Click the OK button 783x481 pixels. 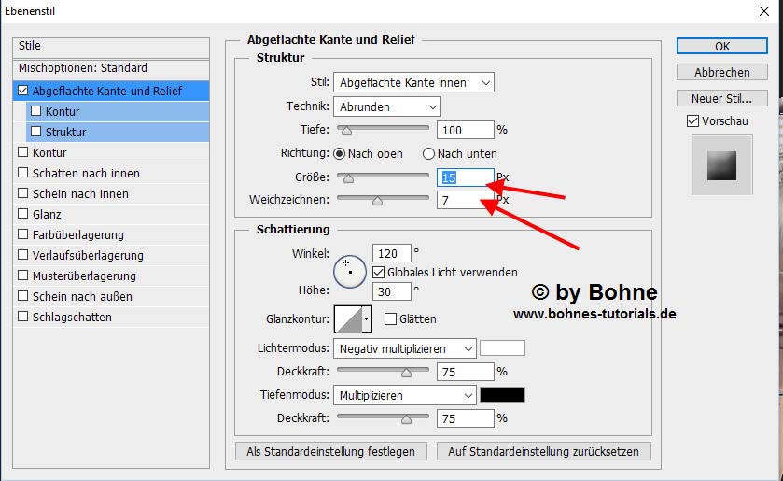coord(721,46)
